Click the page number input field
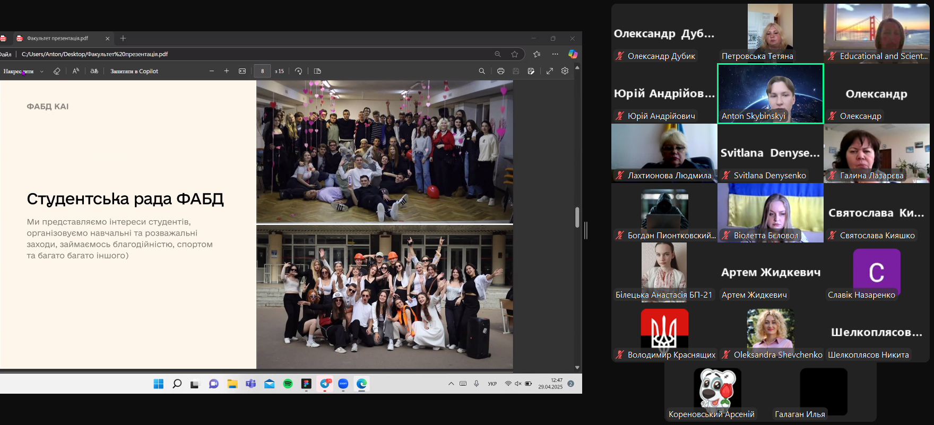The width and height of the screenshot is (934, 425). tap(262, 71)
